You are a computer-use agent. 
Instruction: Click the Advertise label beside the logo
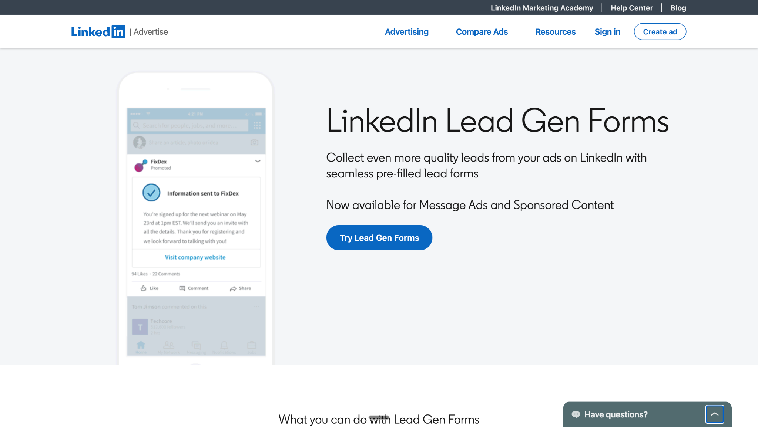[151, 32]
